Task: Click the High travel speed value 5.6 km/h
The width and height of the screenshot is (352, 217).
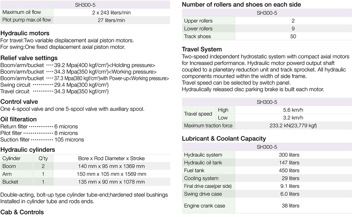Action: [x=293, y=110]
